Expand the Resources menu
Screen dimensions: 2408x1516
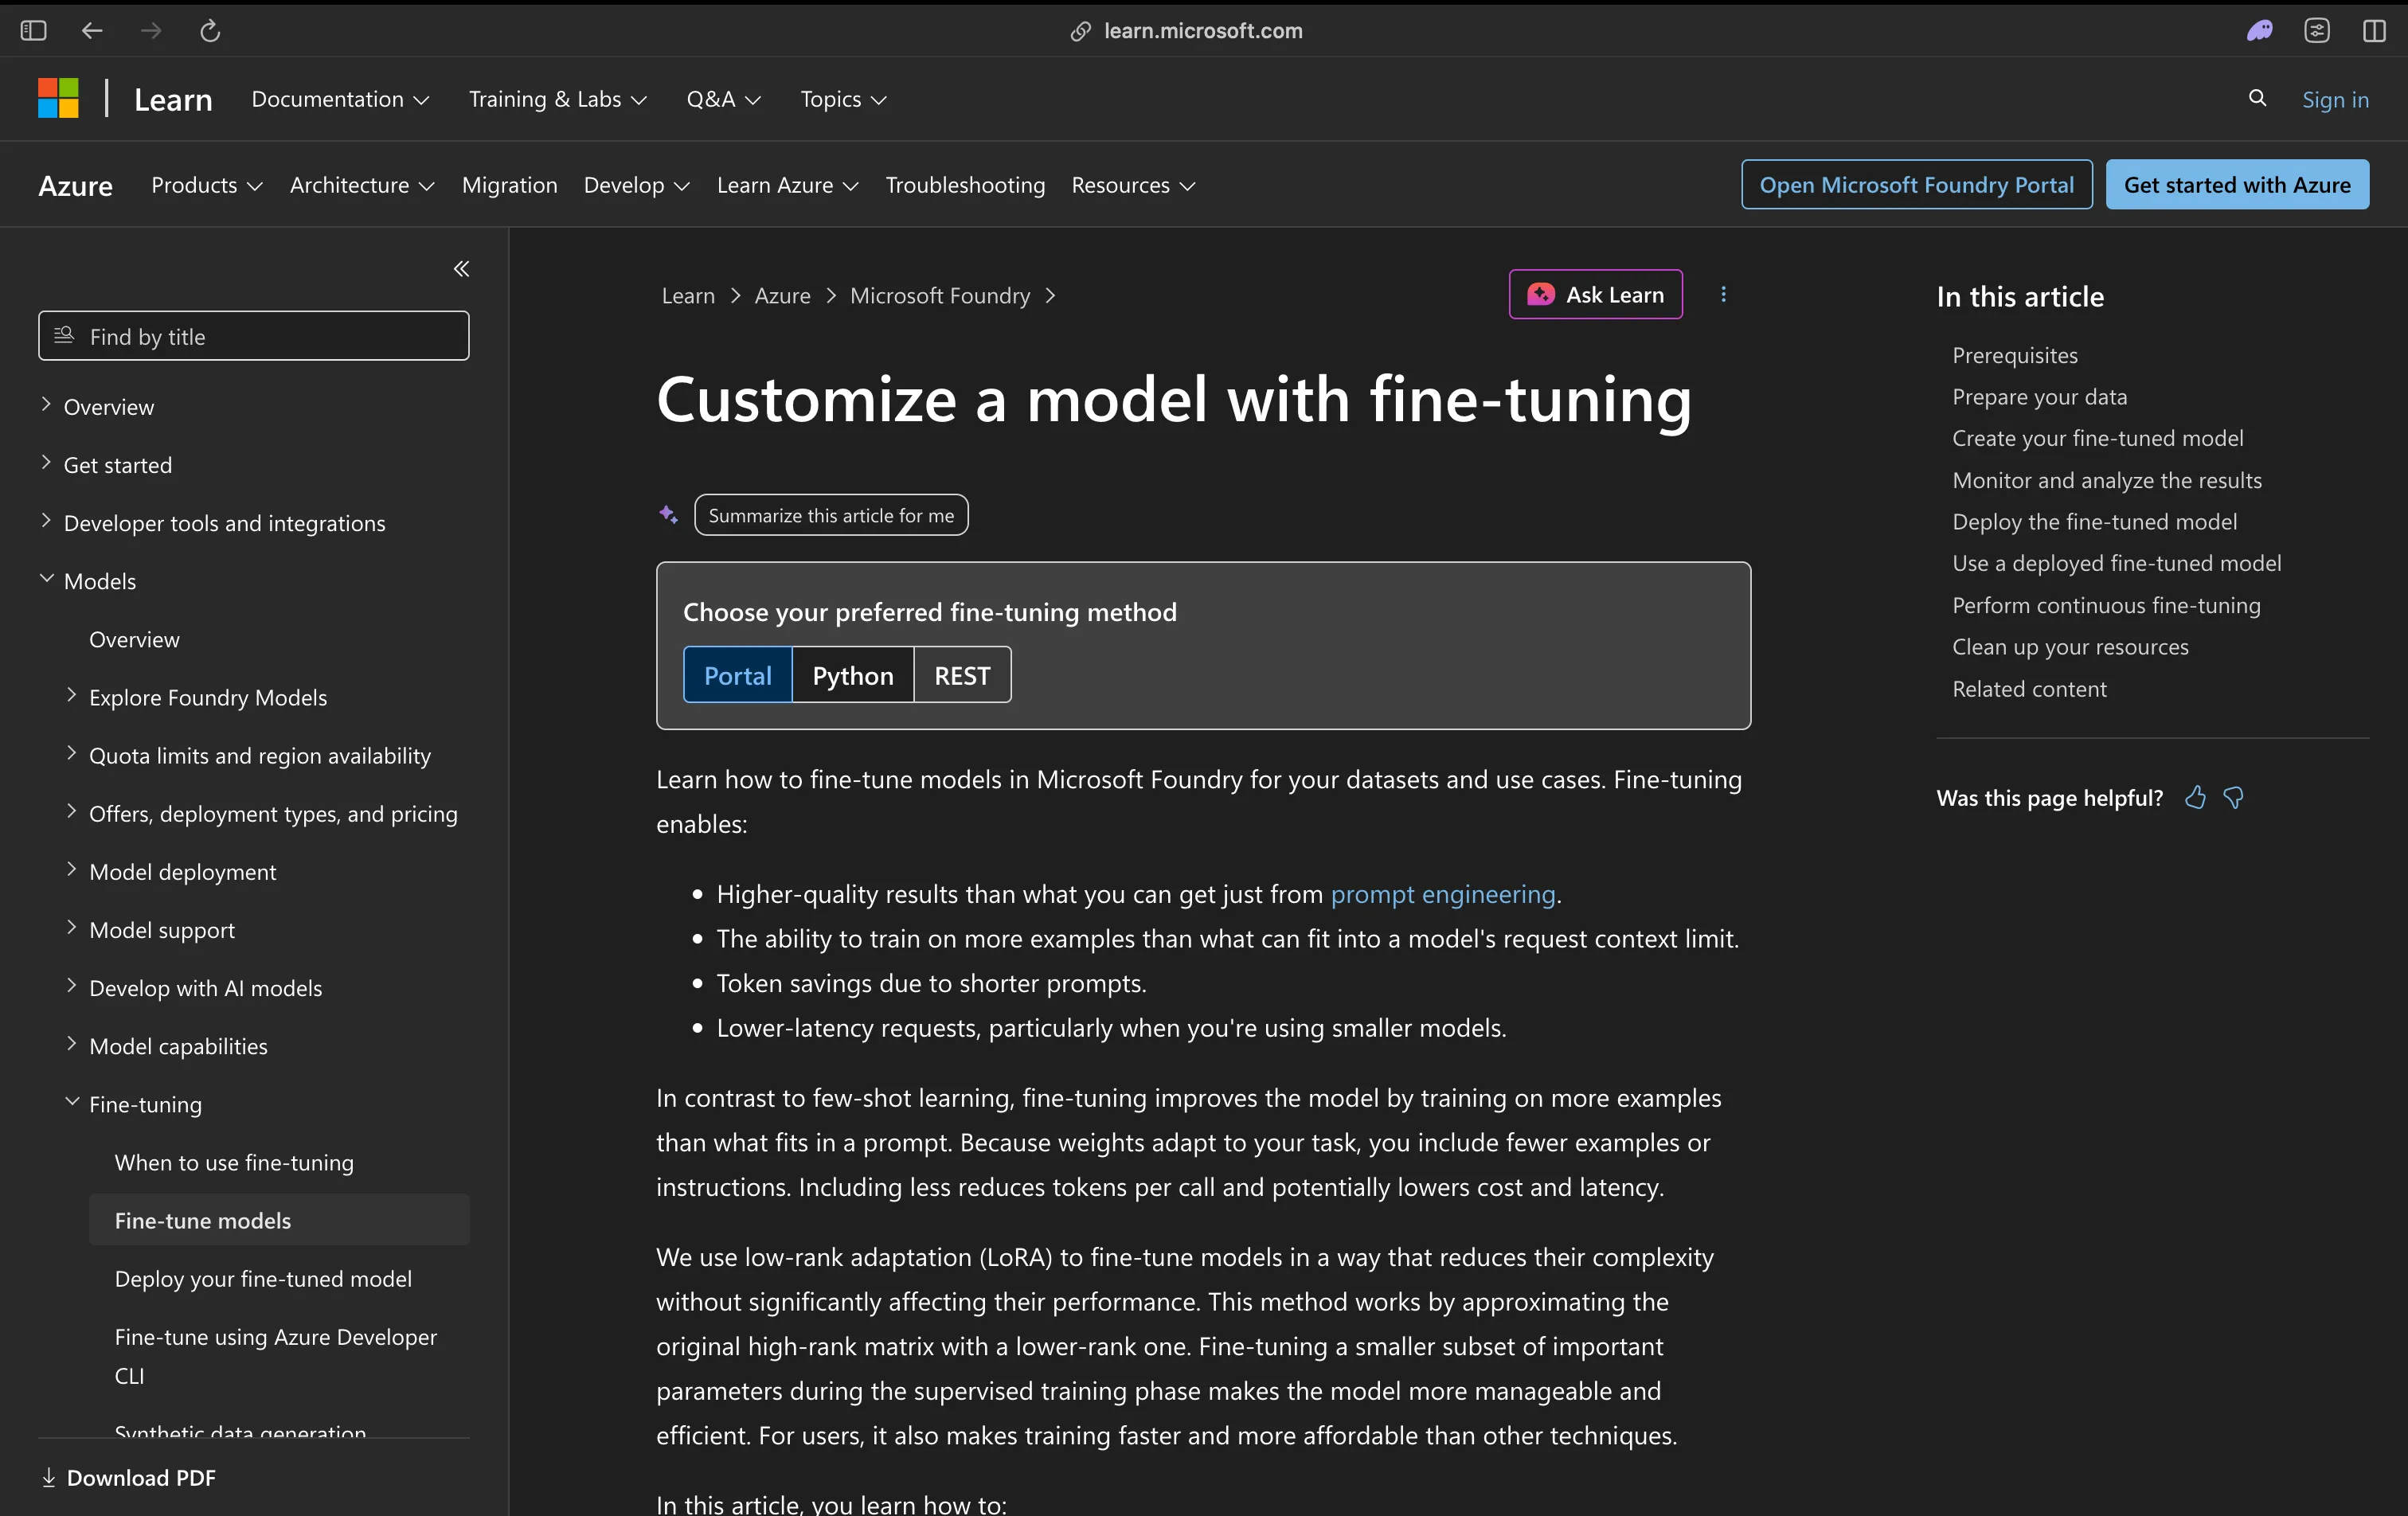point(1133,185)
